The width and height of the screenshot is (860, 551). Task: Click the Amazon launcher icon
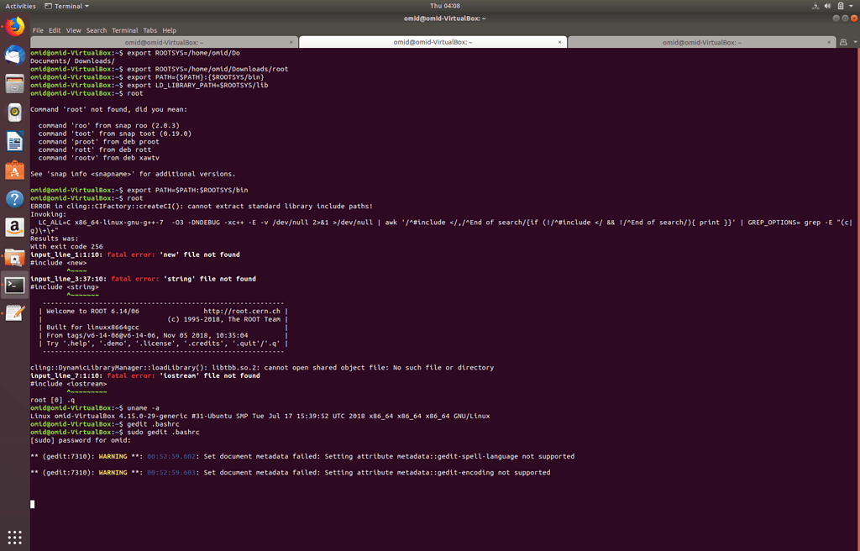14,228
